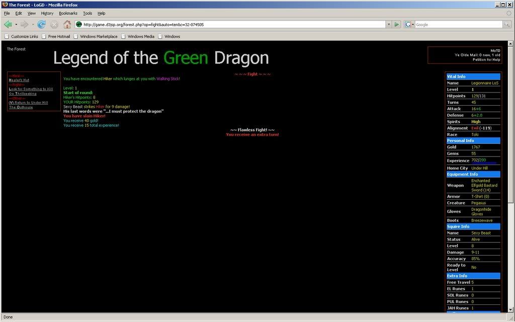Click the Forward arrow button
Screen dimensions: 515x322
click(24, 24)
